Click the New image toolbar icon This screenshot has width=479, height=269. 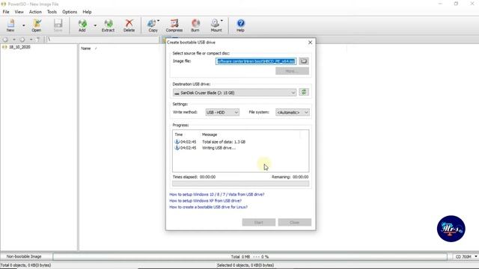[10, 25]
